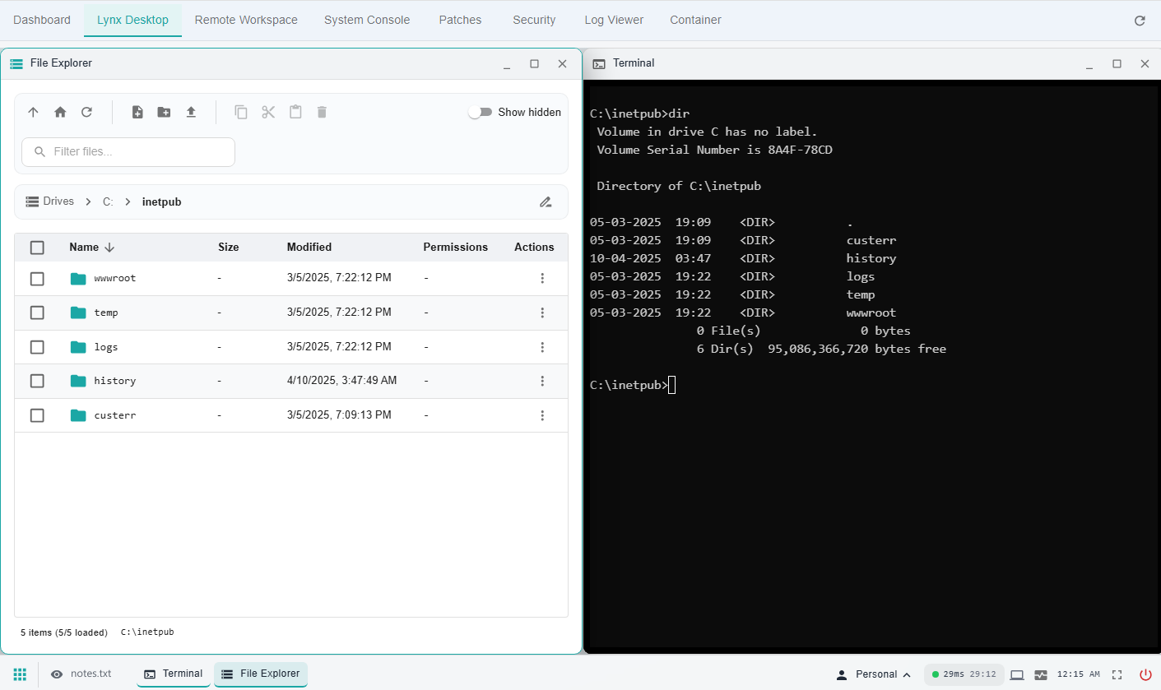Edit the path with the pencil icon
The height and width of the screenshot is (690, 1161).
(546, 201)
